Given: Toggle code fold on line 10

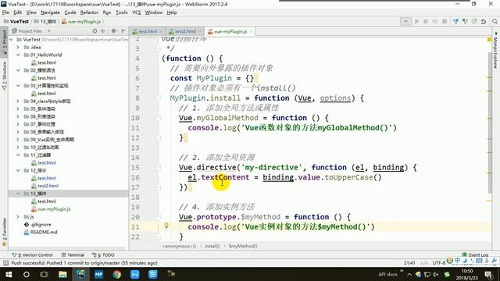Looking at the screenshot, I should (158, 118).
